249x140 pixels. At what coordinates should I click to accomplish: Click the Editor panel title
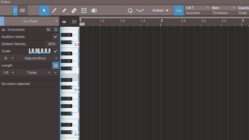[x=6, y=2]
